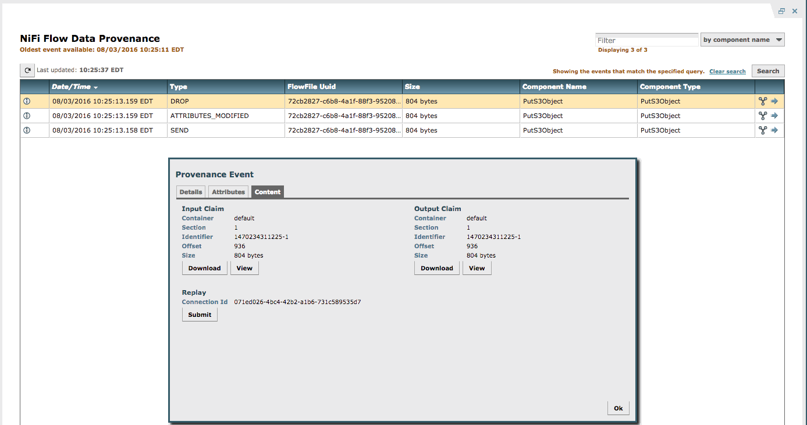
Task: Go to component for the ATTRIBUTES_MODIFIED event
Action: click(775, 115)
